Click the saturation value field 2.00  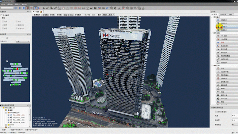pos(235,120)
